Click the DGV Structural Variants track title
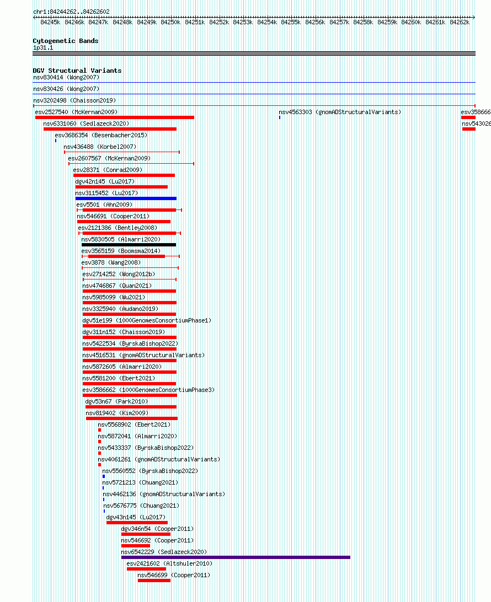Image resolution: width=491 pixels, height=602 pixels. pyautogui.click(x=77, y=71)
